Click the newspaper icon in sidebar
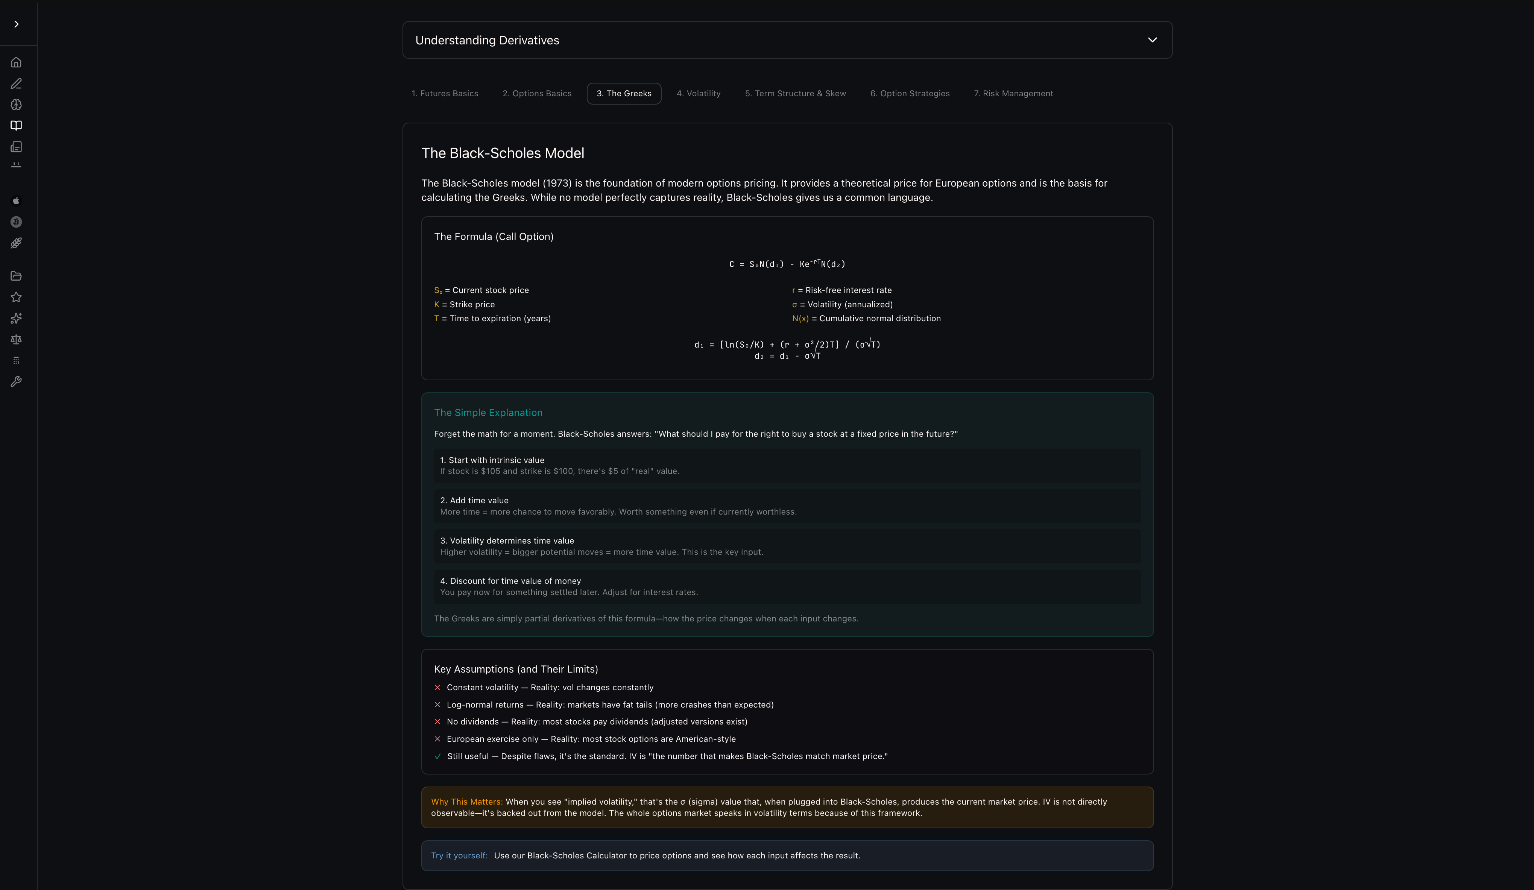Viewport: 1534px width, 890px height. (x=17, y=147)
